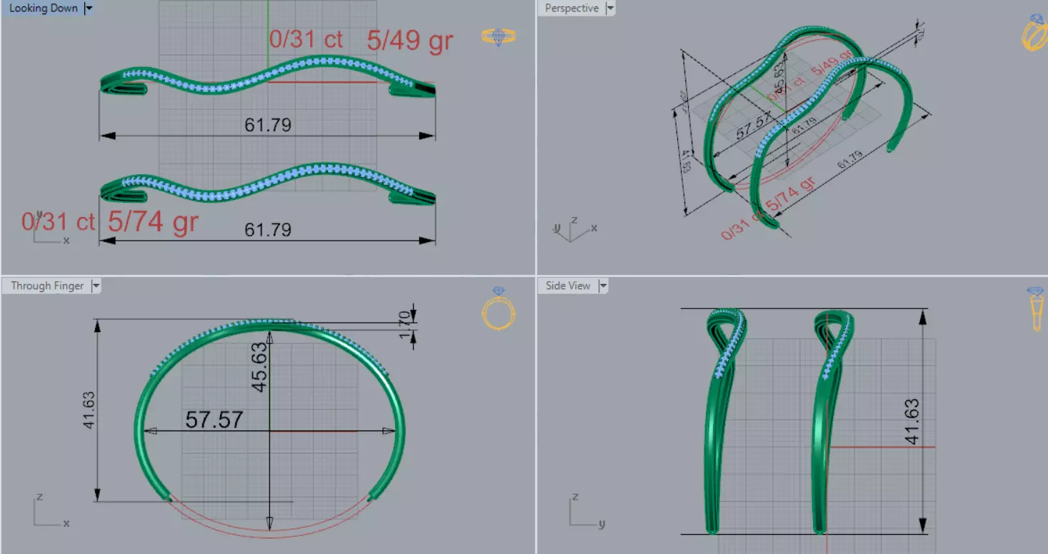
Task: Click the axis indicator in Perspective viewport
Action: tap(575, 229)
